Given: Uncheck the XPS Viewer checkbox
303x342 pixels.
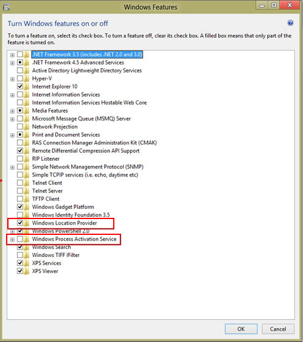Looking at the screenshot, I should coord(20,271).
